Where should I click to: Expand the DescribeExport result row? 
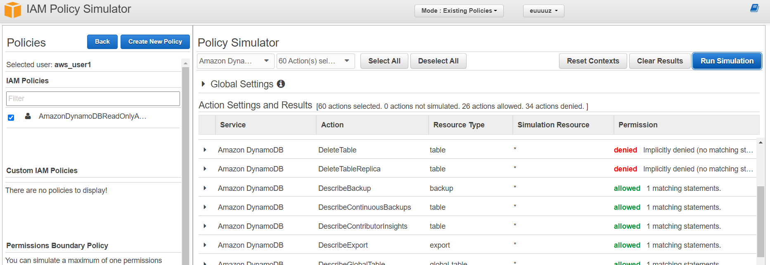205,245
